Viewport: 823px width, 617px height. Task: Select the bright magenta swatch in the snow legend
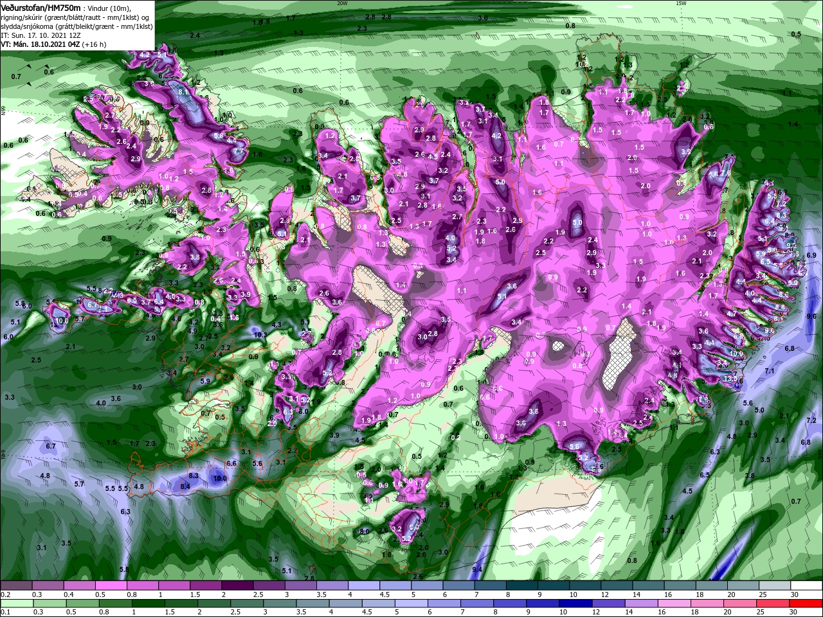(110, 586)
